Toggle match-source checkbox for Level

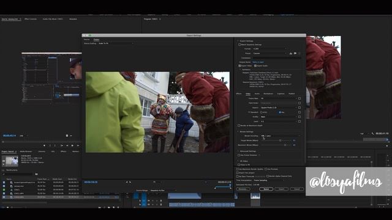(x=300, y=122)
